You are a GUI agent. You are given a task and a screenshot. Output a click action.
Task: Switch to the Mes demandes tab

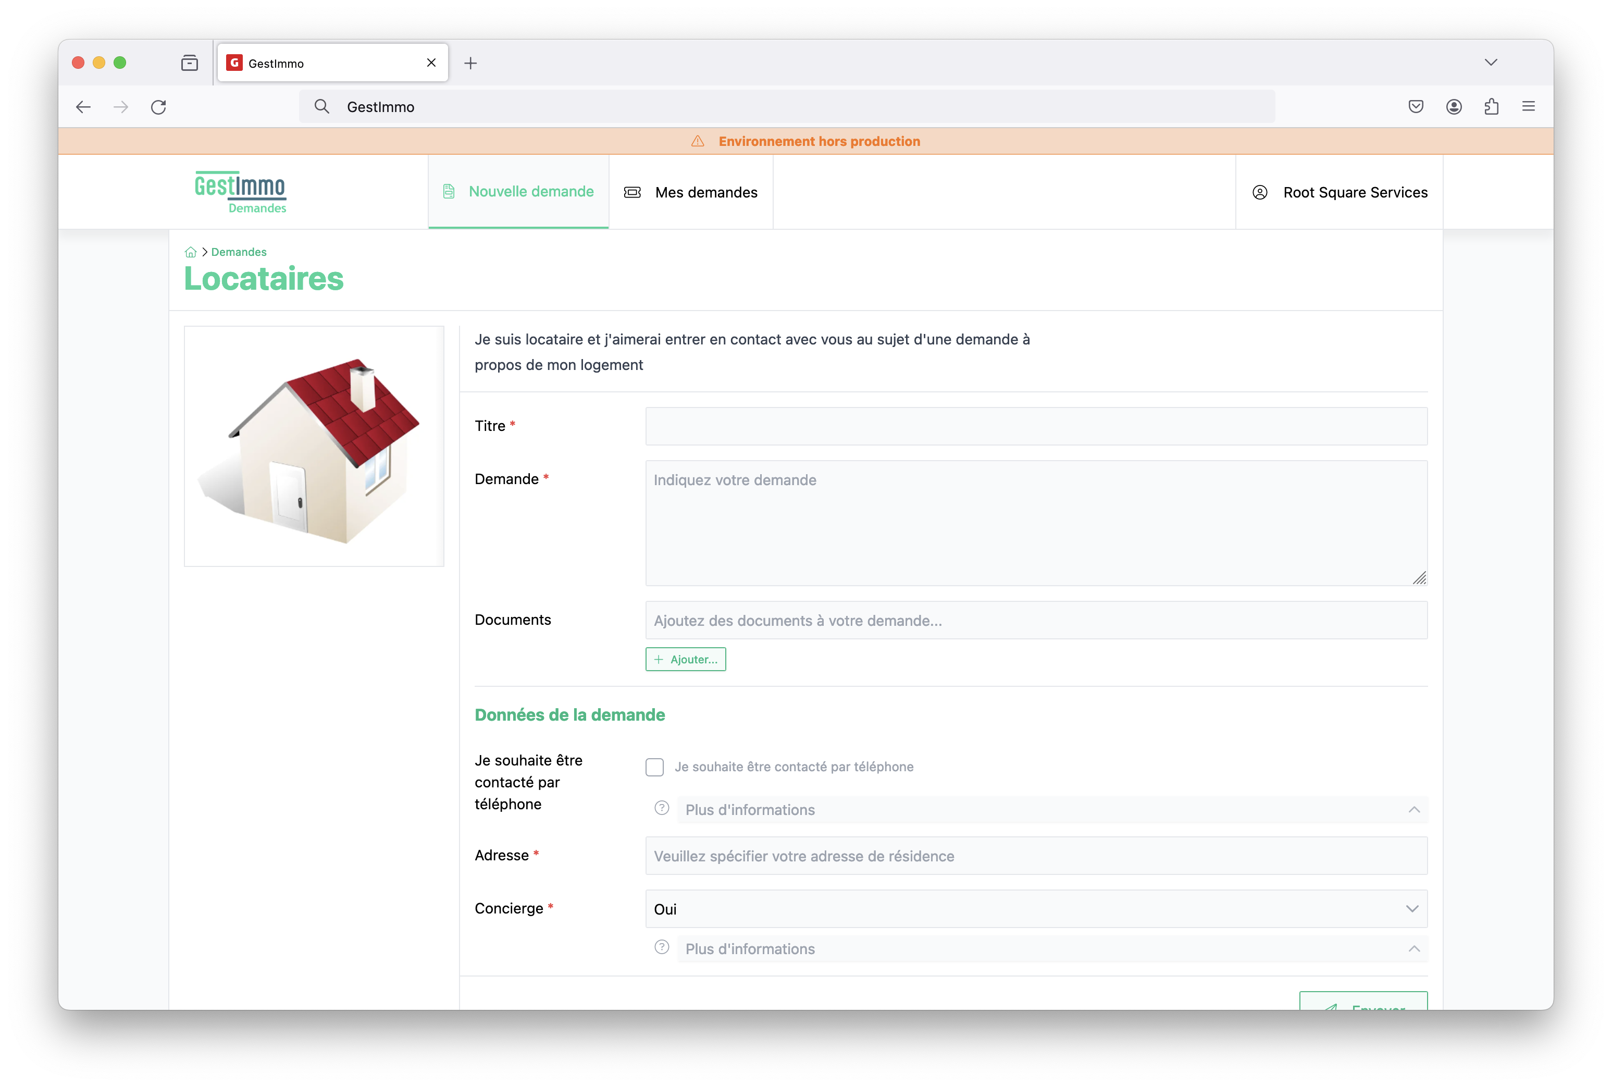691,192
